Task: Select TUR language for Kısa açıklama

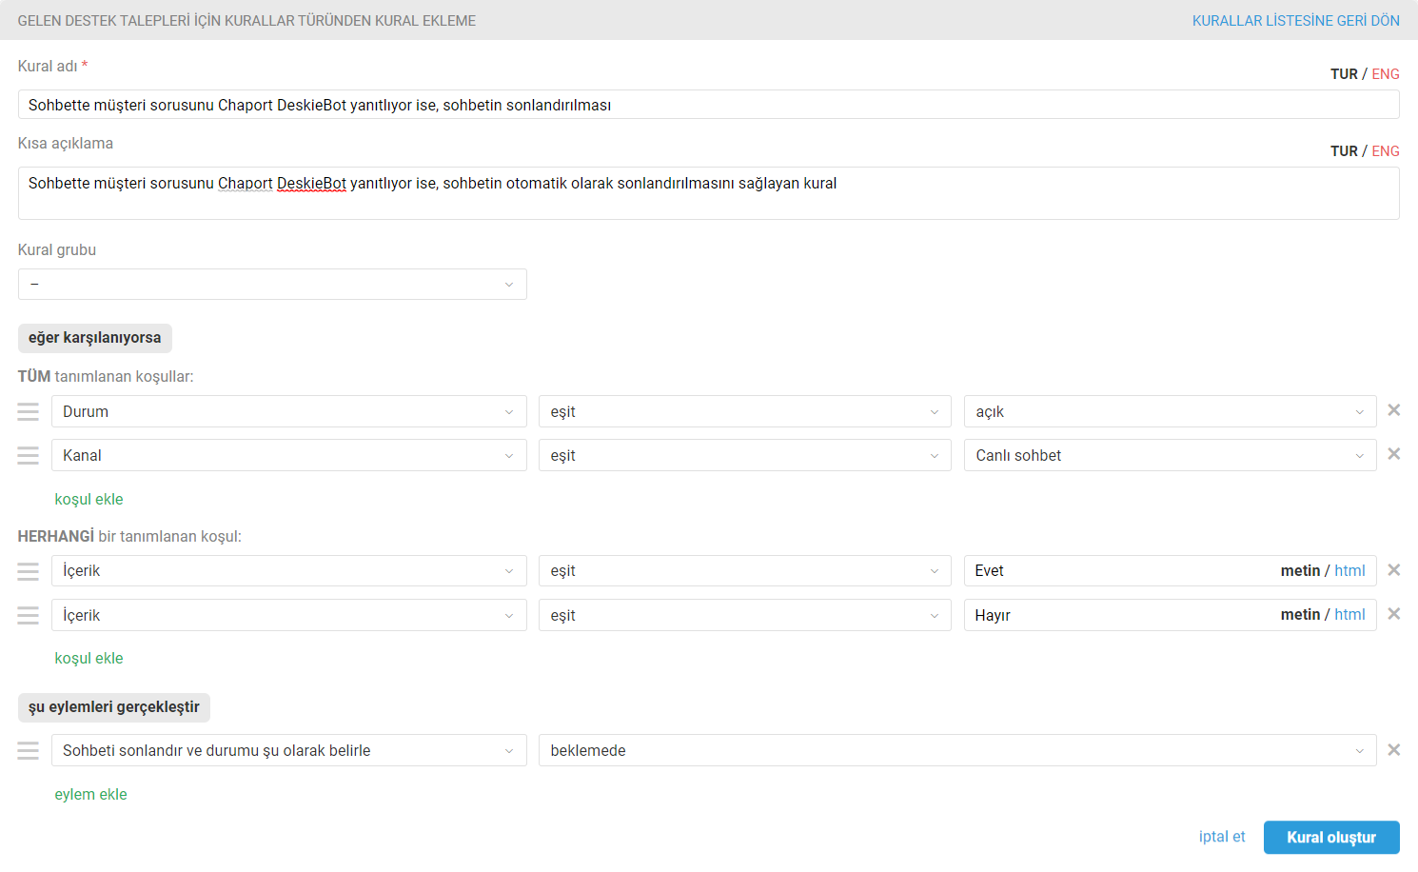Action: pos(1344,151)
